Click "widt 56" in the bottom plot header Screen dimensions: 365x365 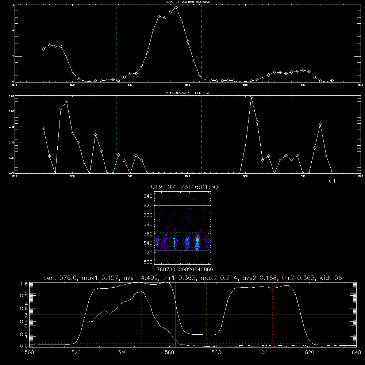coord(331,278)
